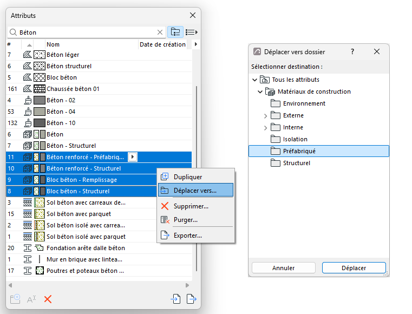Click the Déplacer button
This screenshot has height=314, width=412.
point(354,268)
